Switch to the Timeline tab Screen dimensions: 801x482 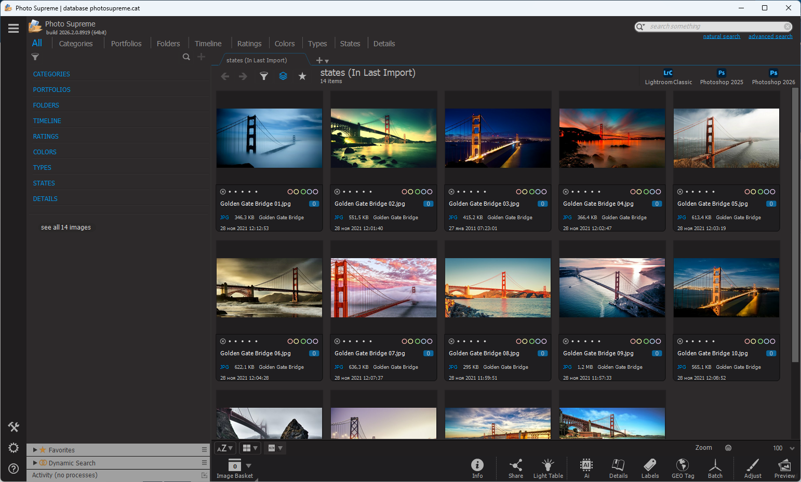208,44
